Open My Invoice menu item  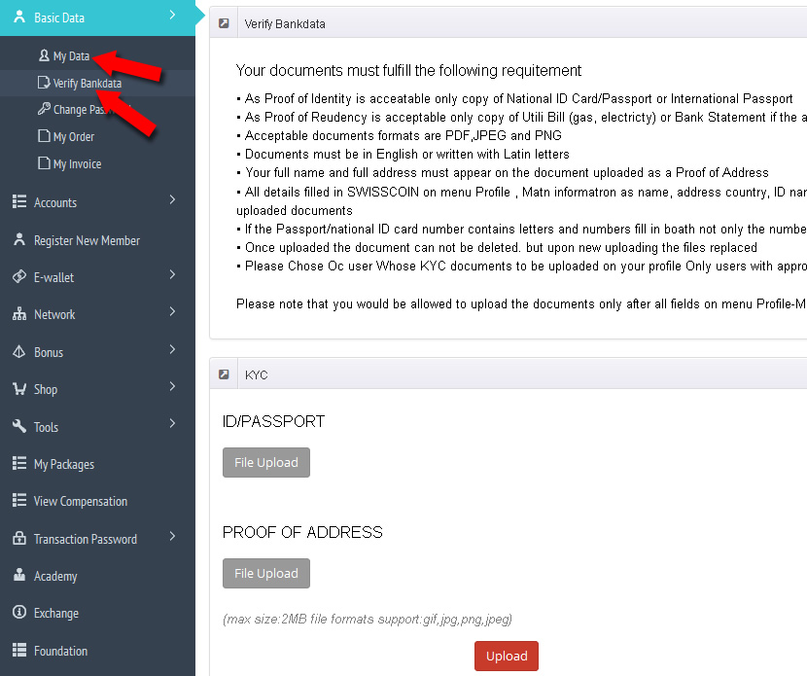[x=77, y=164]
